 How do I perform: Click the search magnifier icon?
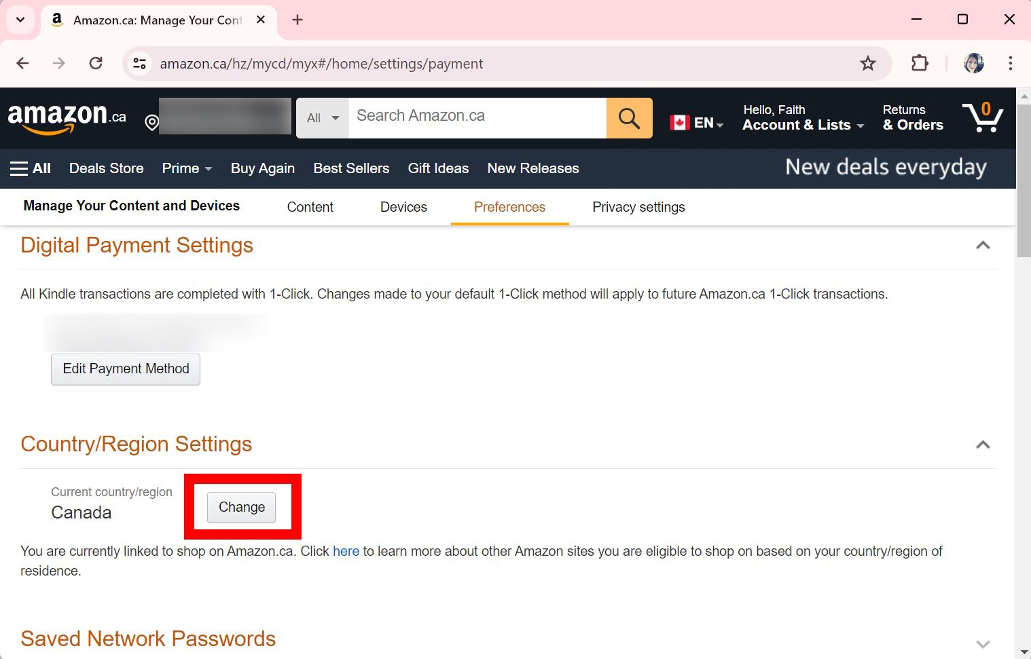tap(628, 117)
